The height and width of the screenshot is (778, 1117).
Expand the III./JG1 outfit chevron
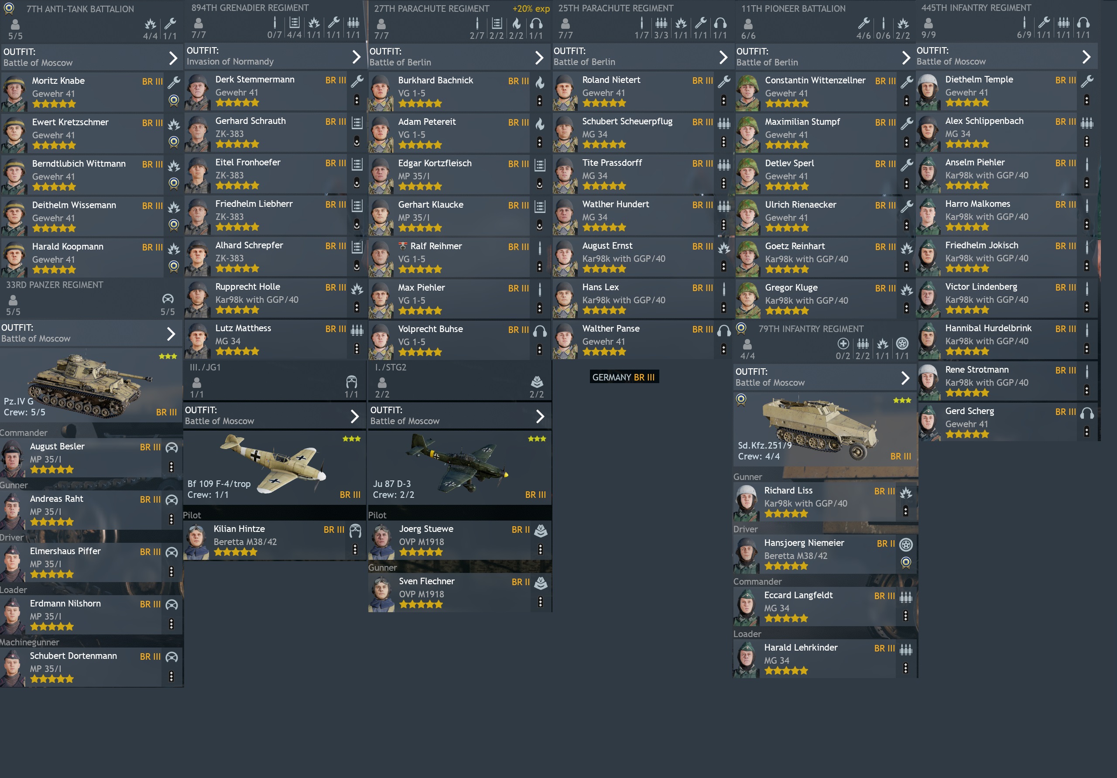[355, 416]
